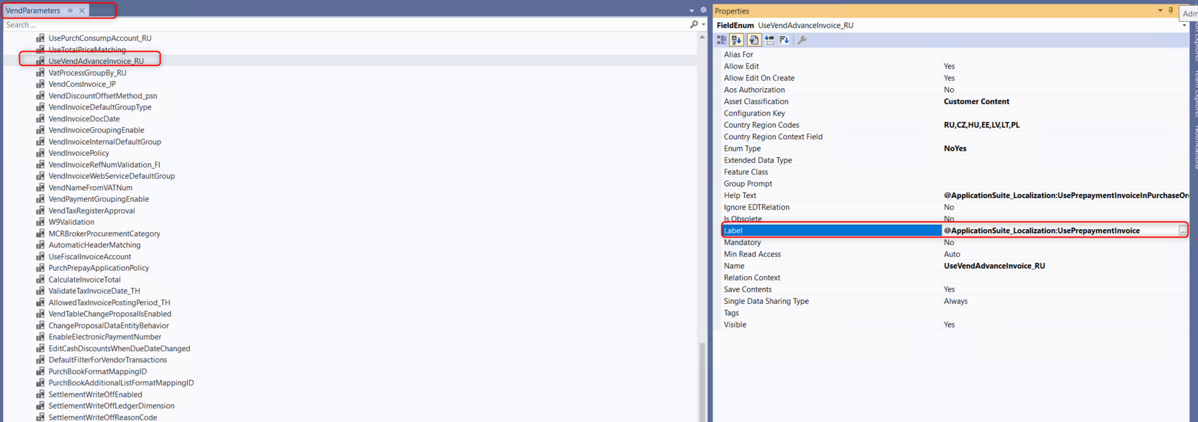Click the Enum Type property row
The width and height of the screenshot is (1198, 422).
click(955, 149)
